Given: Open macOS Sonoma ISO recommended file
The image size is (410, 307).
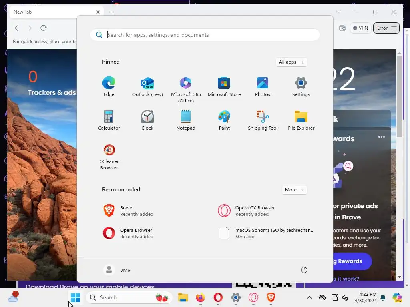Looking at the screenshot, I should pos(265,233).
